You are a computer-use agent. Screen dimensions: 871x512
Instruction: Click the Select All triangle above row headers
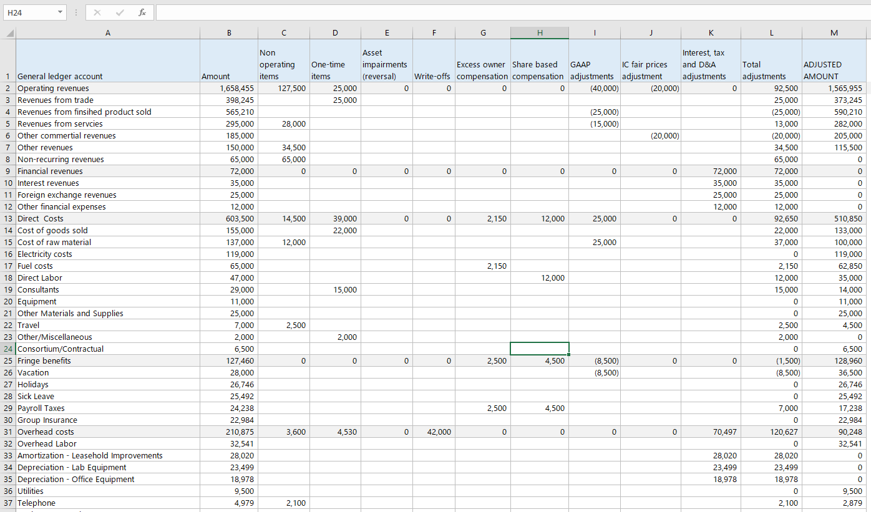point(9,32)
